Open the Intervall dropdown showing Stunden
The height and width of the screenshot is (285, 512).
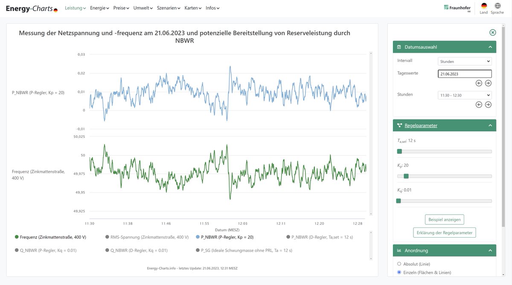point(465,61)
